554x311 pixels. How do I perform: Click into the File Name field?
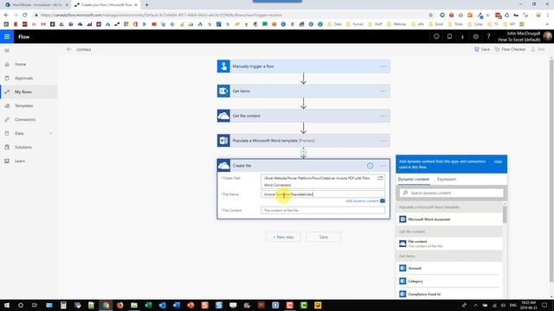(323, 194)
